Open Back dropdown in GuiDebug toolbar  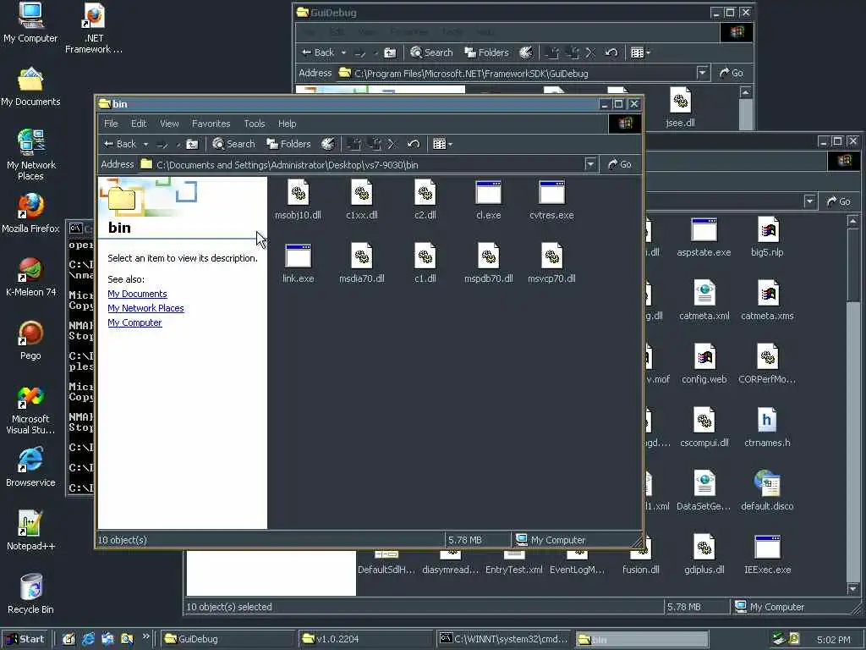coord(343,52)
